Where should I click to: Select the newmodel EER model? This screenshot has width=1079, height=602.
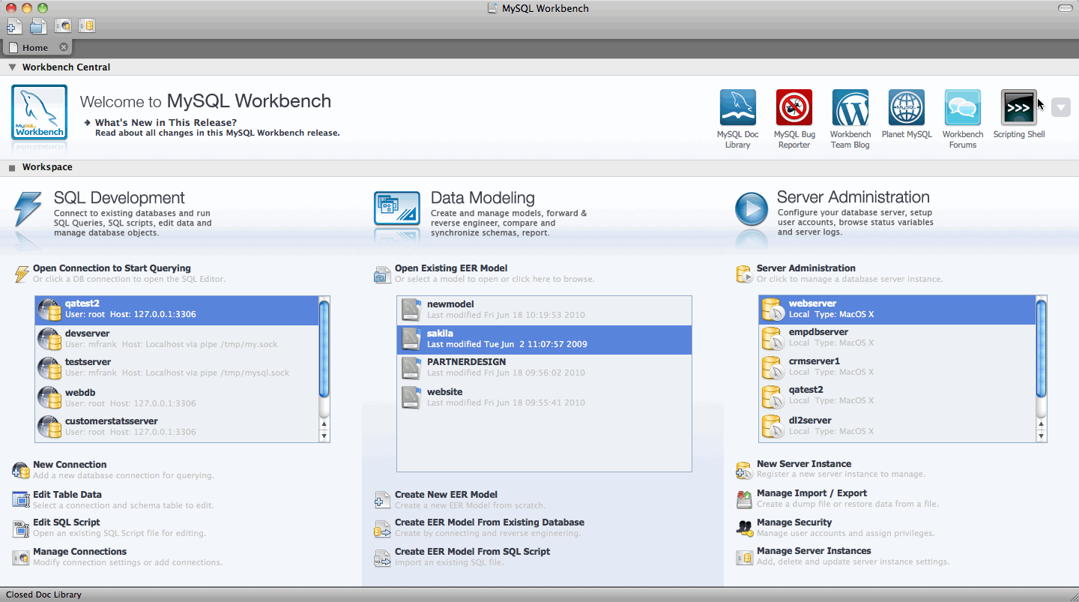(544, 310)
